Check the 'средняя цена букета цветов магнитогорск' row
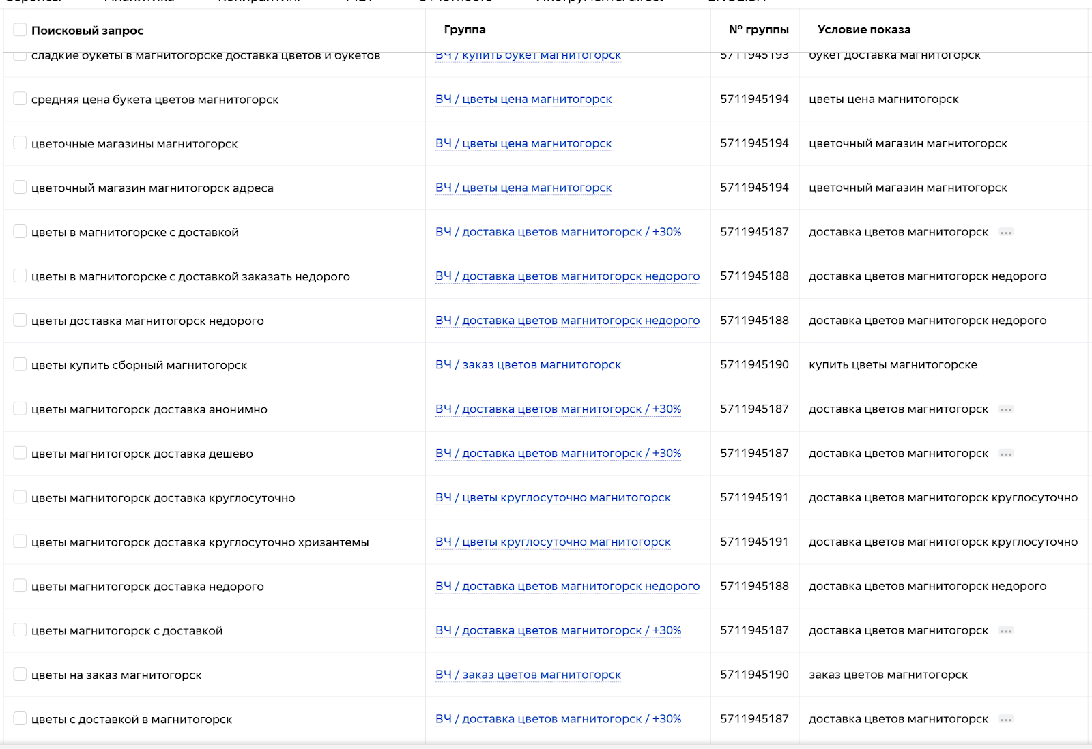Screen dimensions: 1092x749 [x=20, y=99]
